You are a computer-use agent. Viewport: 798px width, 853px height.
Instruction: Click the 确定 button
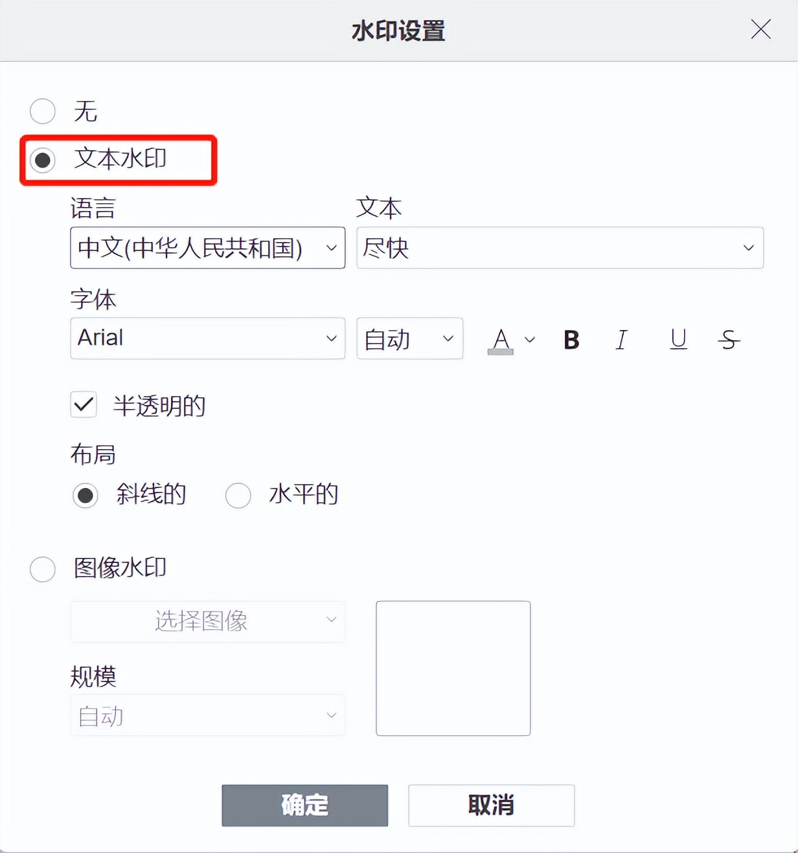click(304, 805)
